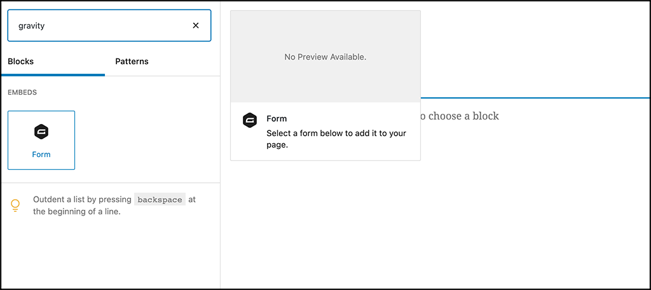
Task: Click the blank inserter area beneath the tip
Action: [x=109, y=254]
